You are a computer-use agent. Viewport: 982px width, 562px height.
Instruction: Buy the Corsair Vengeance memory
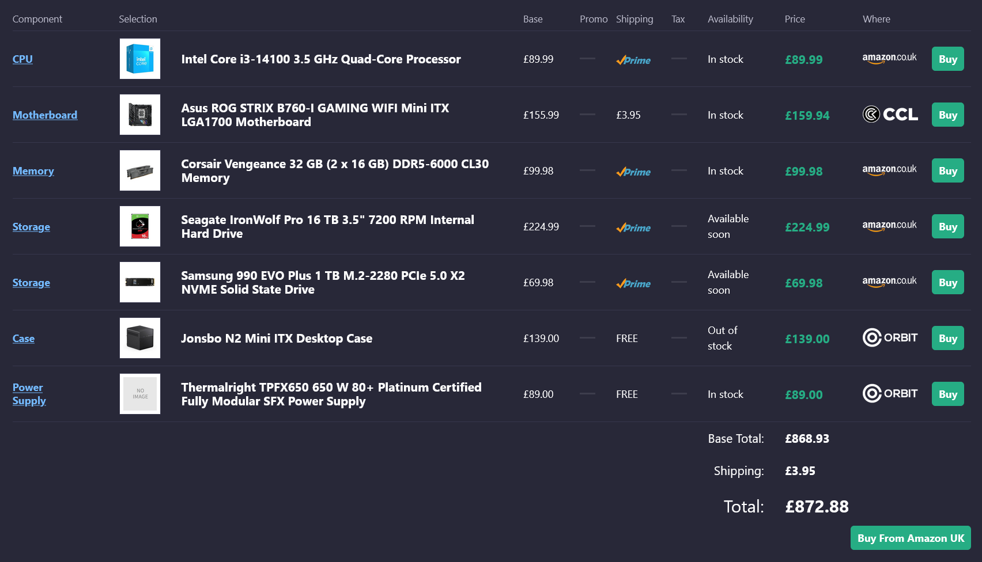[948, 170]
